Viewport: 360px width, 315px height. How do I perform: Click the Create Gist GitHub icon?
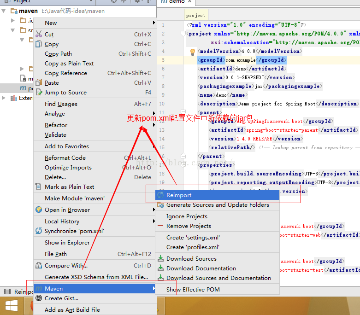[x=39, y=298]
